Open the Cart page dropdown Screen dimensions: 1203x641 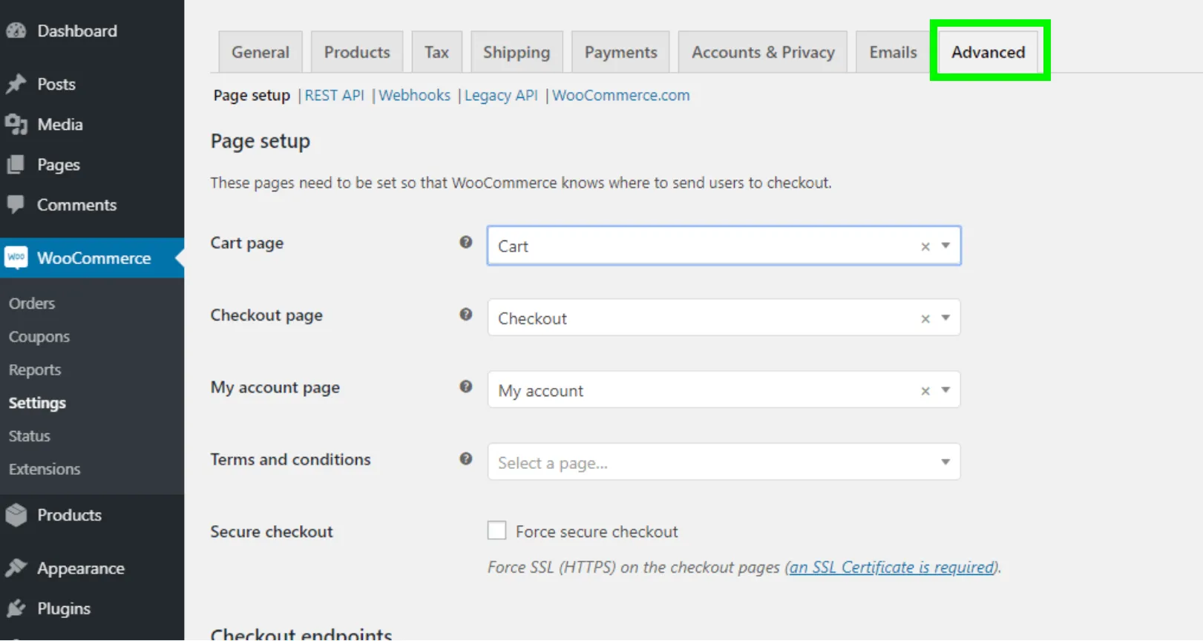click(x=724, y=246)
